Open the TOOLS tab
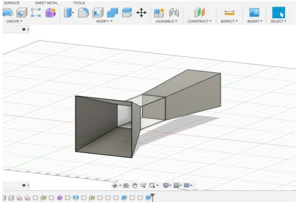 coord(79,3)
